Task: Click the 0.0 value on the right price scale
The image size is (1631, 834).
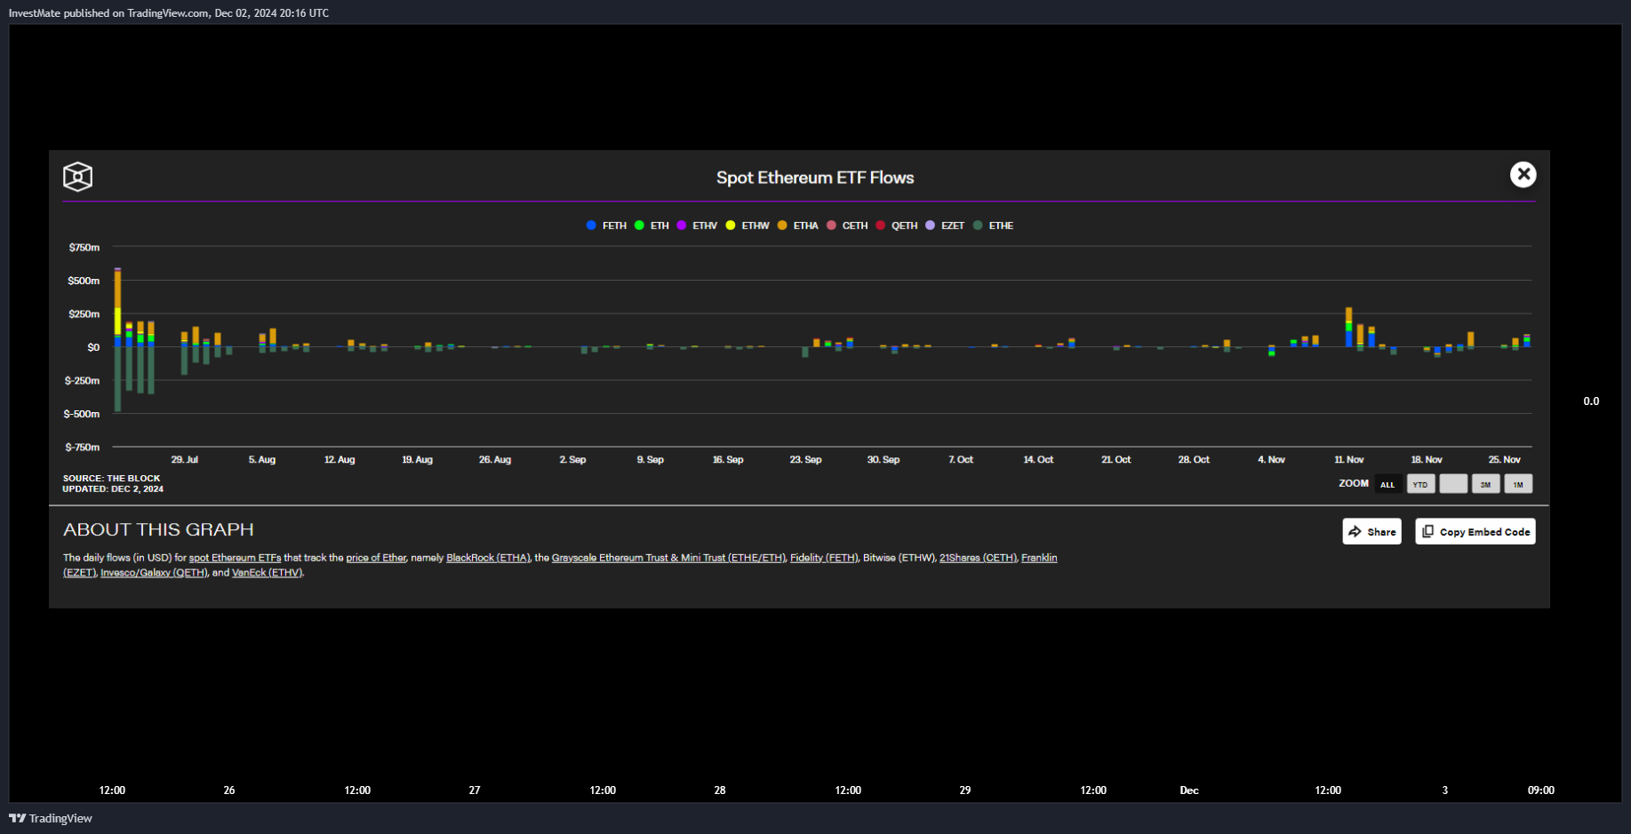Action: tap(1591, 401)
